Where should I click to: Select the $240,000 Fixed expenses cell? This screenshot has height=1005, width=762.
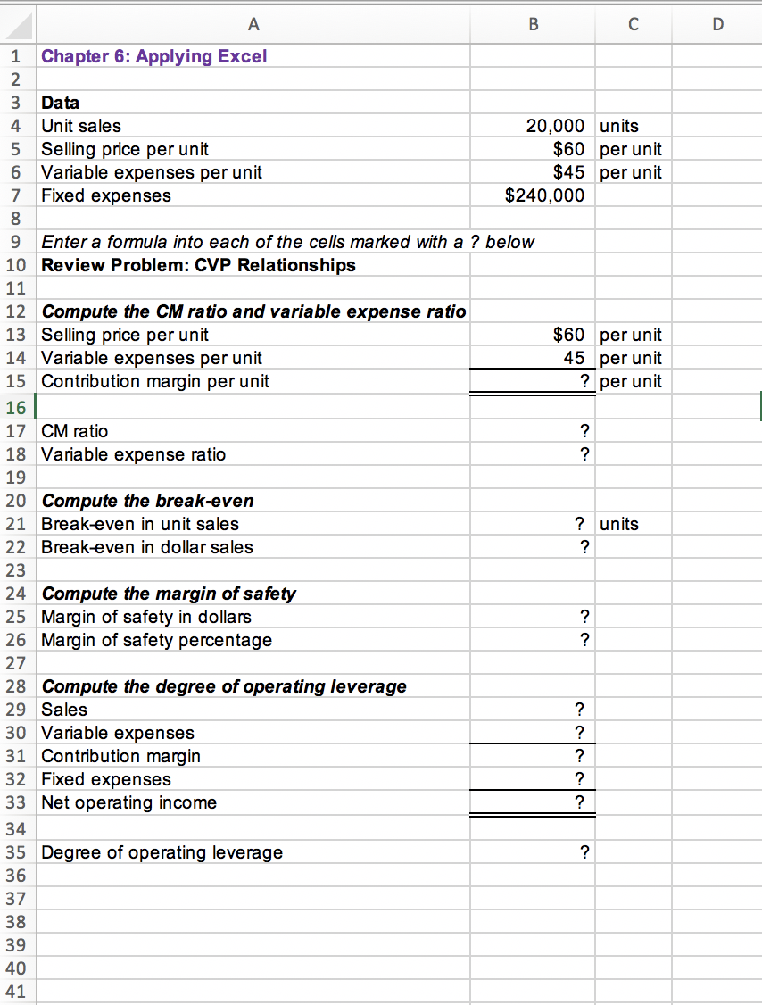tap(533, 195)
